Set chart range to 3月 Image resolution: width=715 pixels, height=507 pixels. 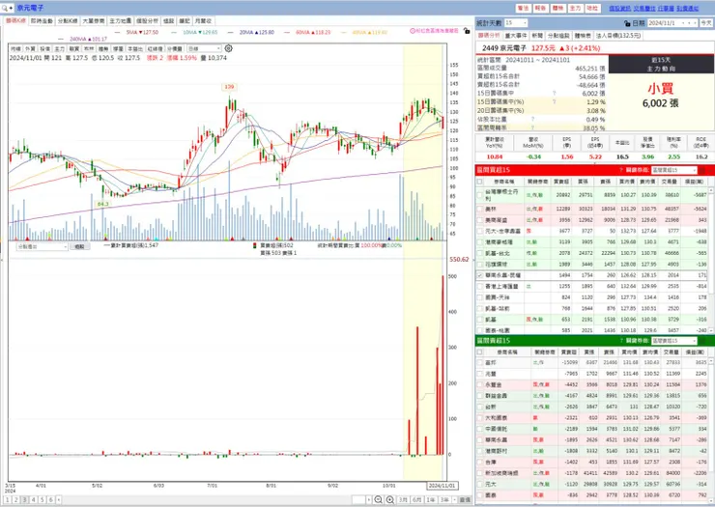tap(403, 499)
